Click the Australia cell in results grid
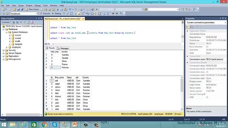The height and width of the screenshot is (128, 228). tap(65, 55)
